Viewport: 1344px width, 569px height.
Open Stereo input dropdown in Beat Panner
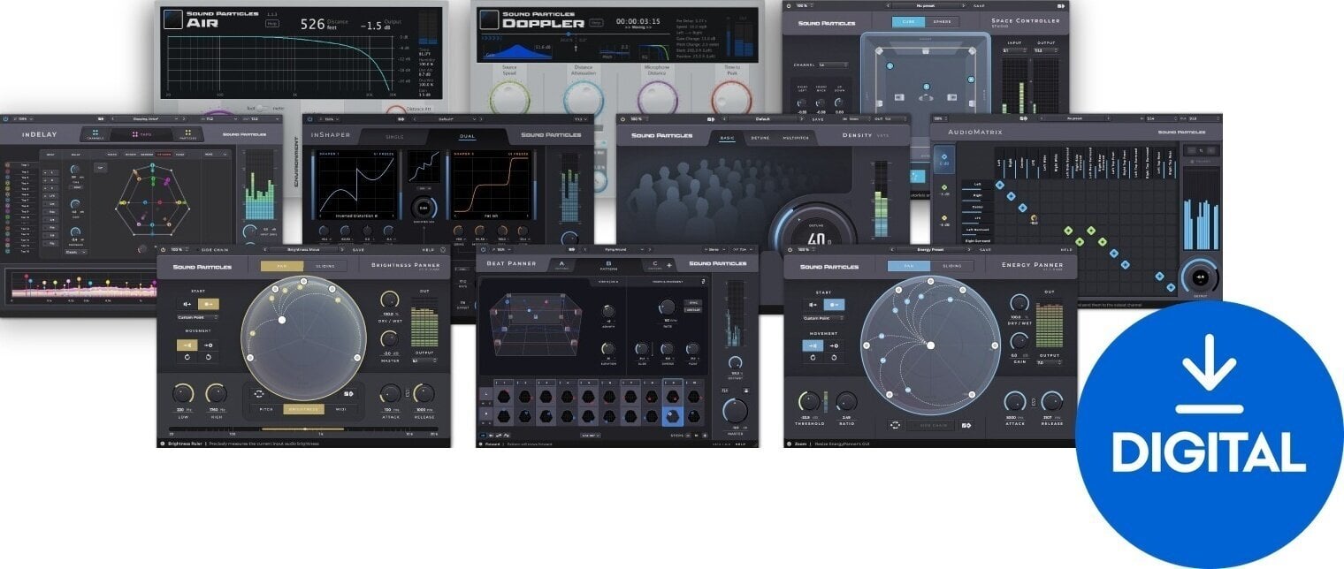pos(713,250)
